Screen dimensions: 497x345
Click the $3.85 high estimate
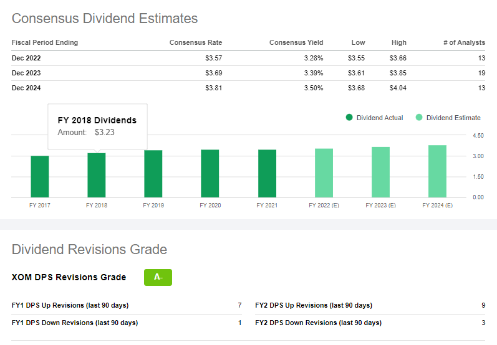coord(398,73)
